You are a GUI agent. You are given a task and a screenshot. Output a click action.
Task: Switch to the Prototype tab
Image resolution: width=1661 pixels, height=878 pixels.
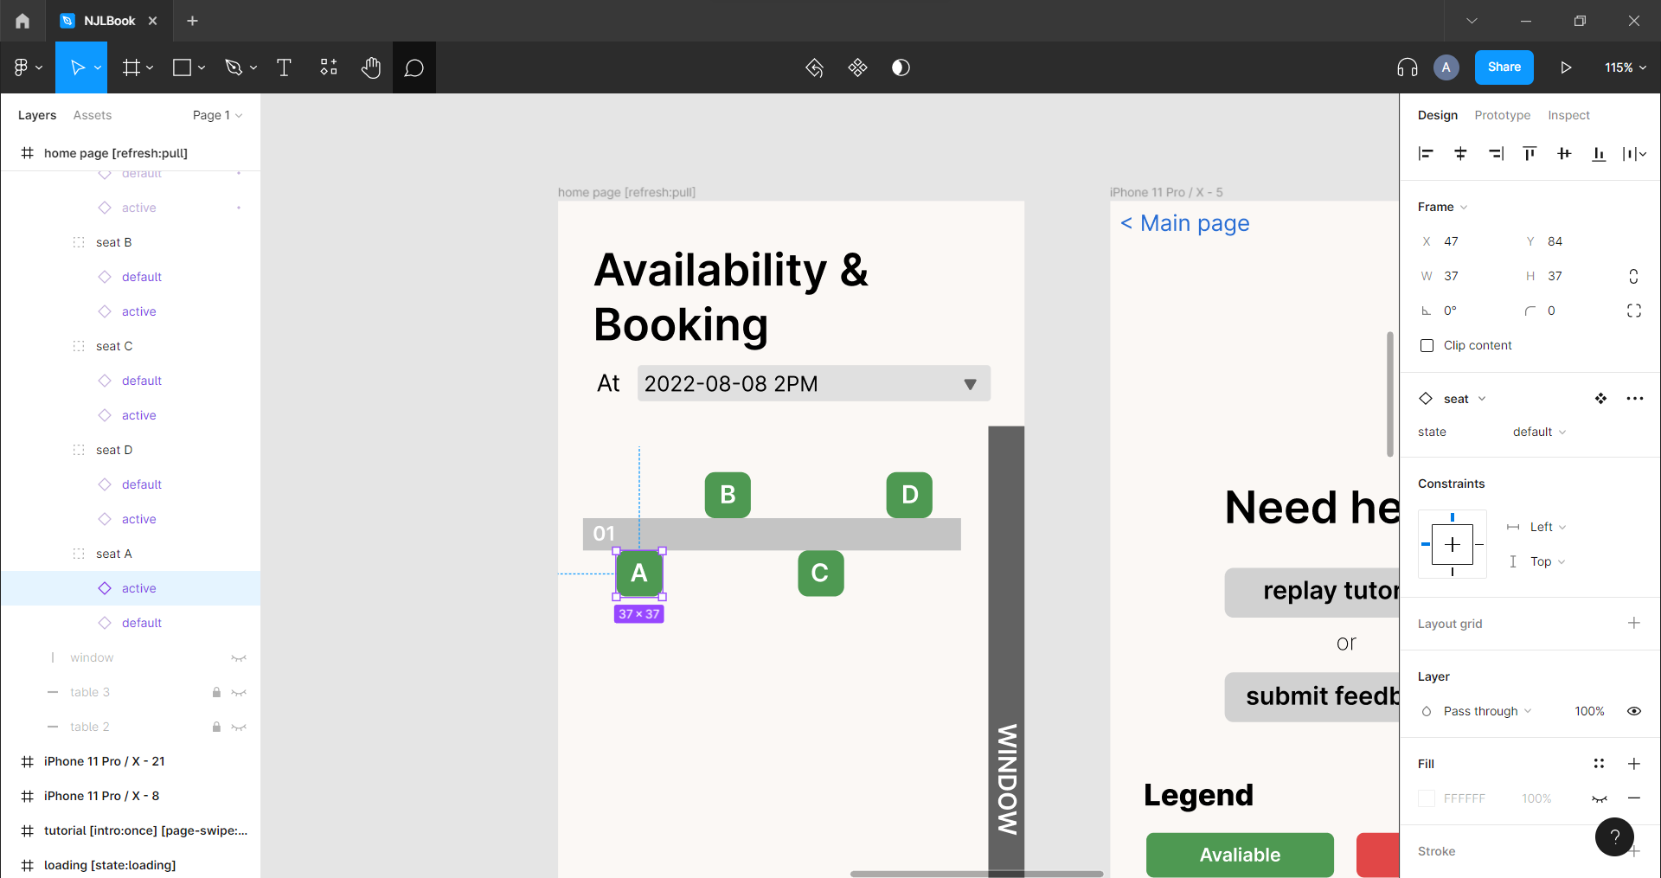pos(1503,115)
